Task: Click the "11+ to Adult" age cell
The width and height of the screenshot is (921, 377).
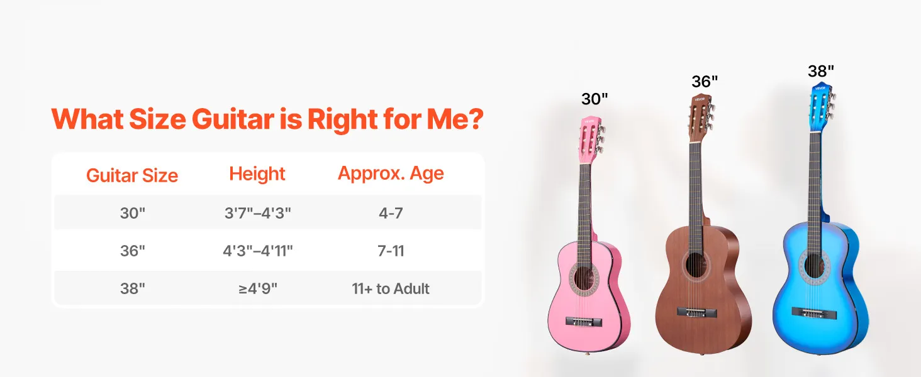Action: [x=391, y=288]
